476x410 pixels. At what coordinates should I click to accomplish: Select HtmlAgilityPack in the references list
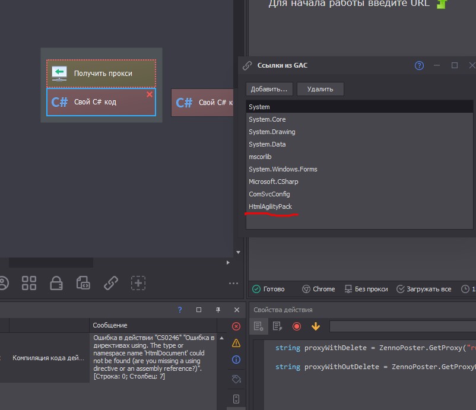pyautogui.click(x=271, y=206)
